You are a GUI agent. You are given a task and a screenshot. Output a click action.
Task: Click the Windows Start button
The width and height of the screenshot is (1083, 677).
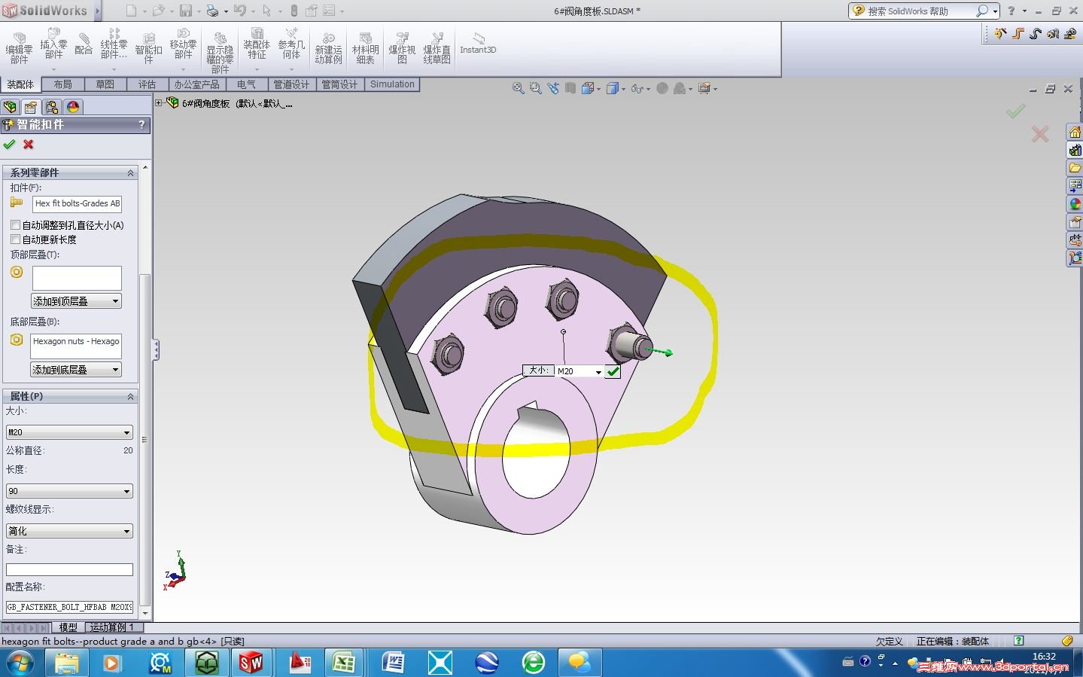(19, 663)
